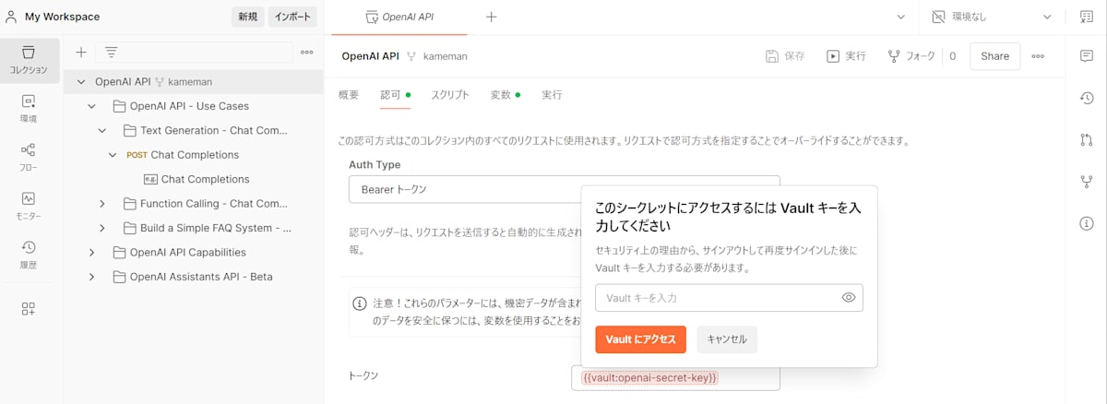Click the Vault にアクセス button

pos(640,339)
